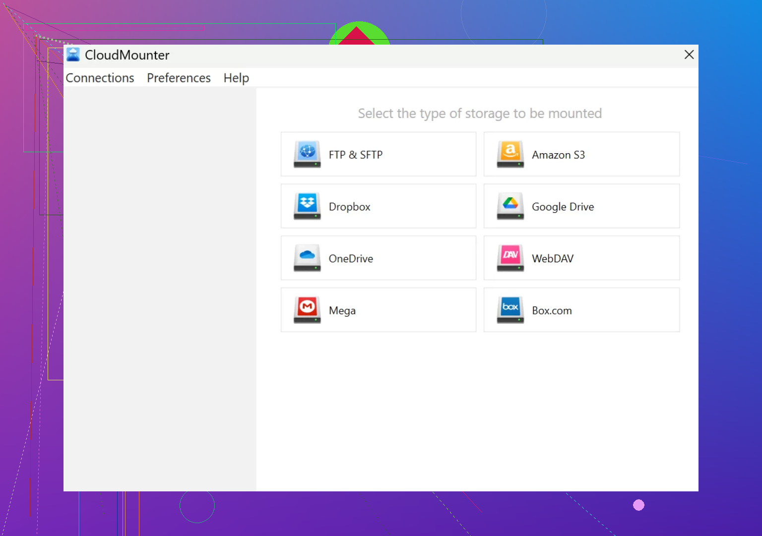Viewport: 762px width, 536px height.
Task: Open the Connections menu
Action: [100, 78]
